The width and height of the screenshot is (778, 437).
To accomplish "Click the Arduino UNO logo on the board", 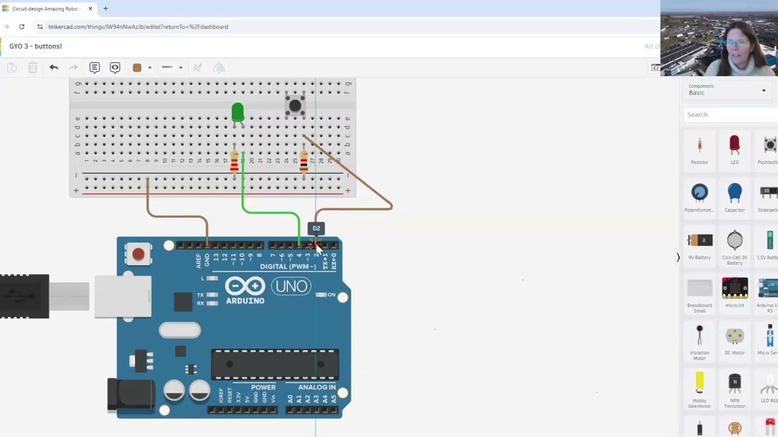I will click(x=268, y=289).
